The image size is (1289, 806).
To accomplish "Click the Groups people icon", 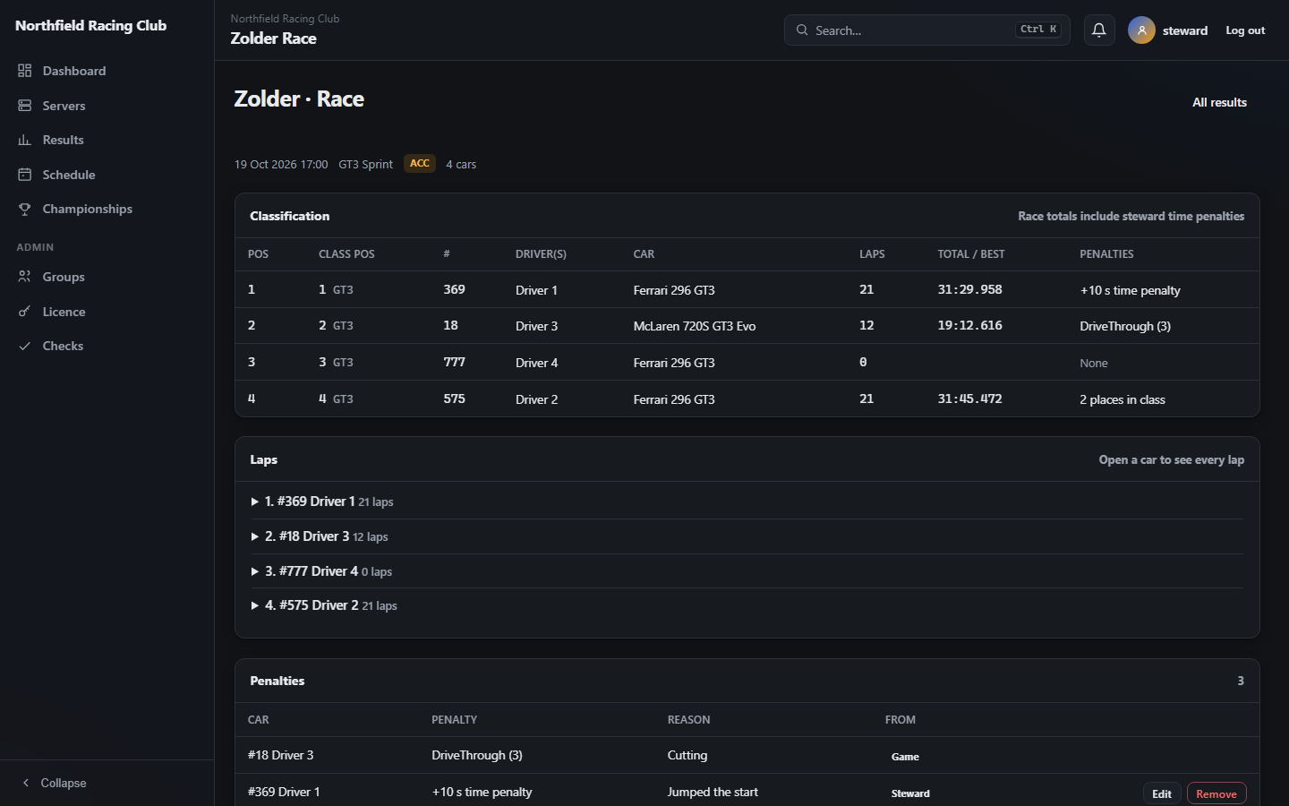I will [x=25, y=277].
